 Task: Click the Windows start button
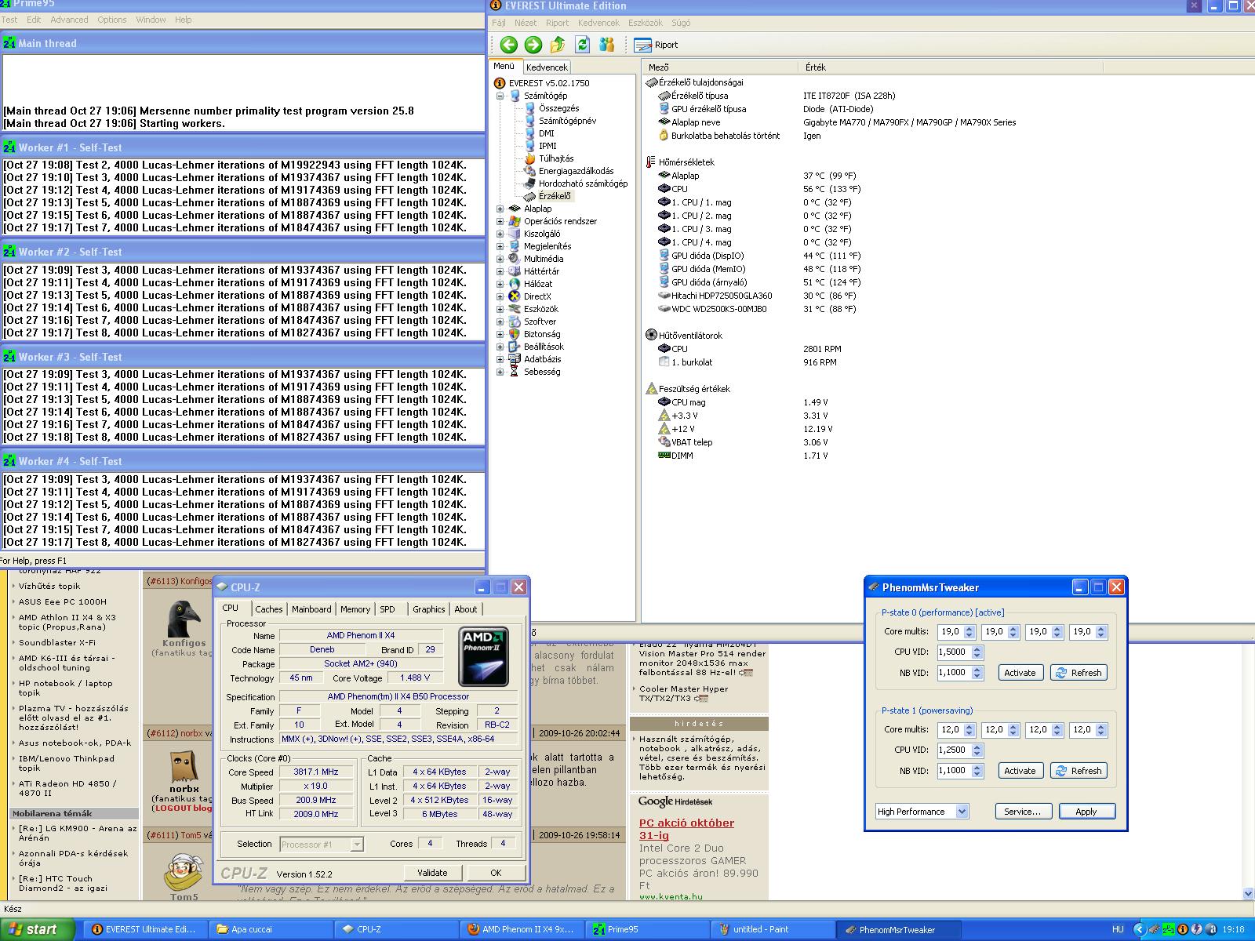click(37, 929)
